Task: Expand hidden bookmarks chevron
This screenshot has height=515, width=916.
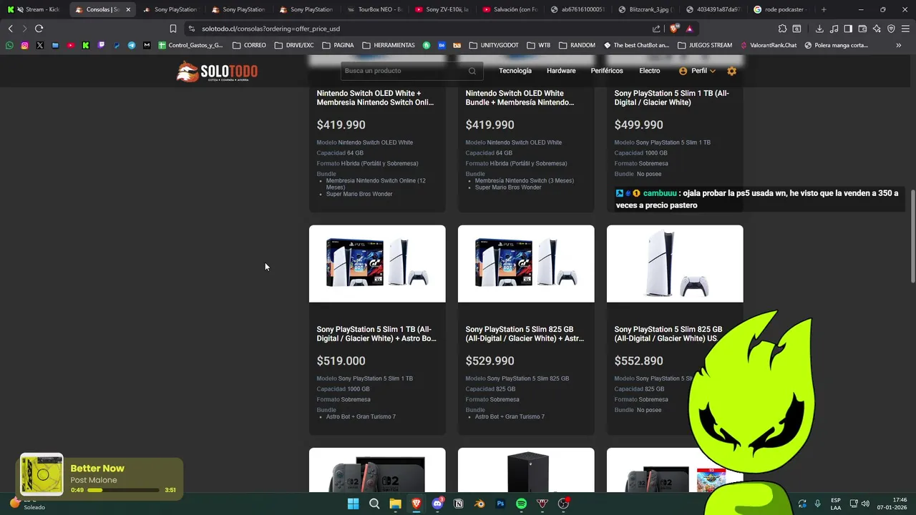Action: pos(899,45)
